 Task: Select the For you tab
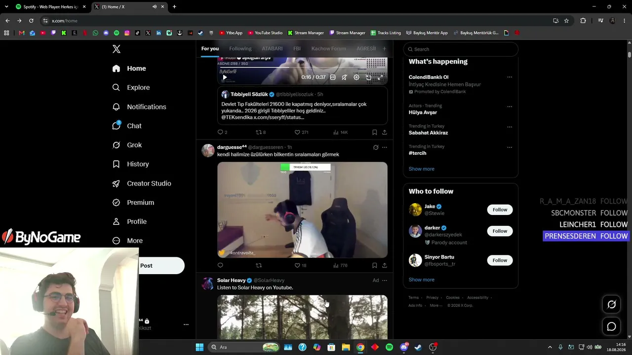[210, 49]
